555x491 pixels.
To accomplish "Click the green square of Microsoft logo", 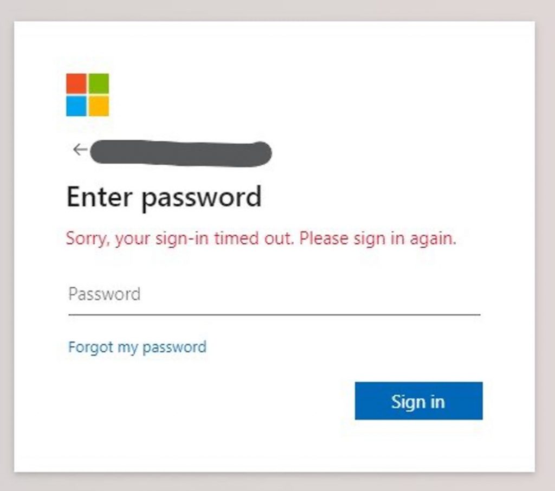I will click(99, 83).
